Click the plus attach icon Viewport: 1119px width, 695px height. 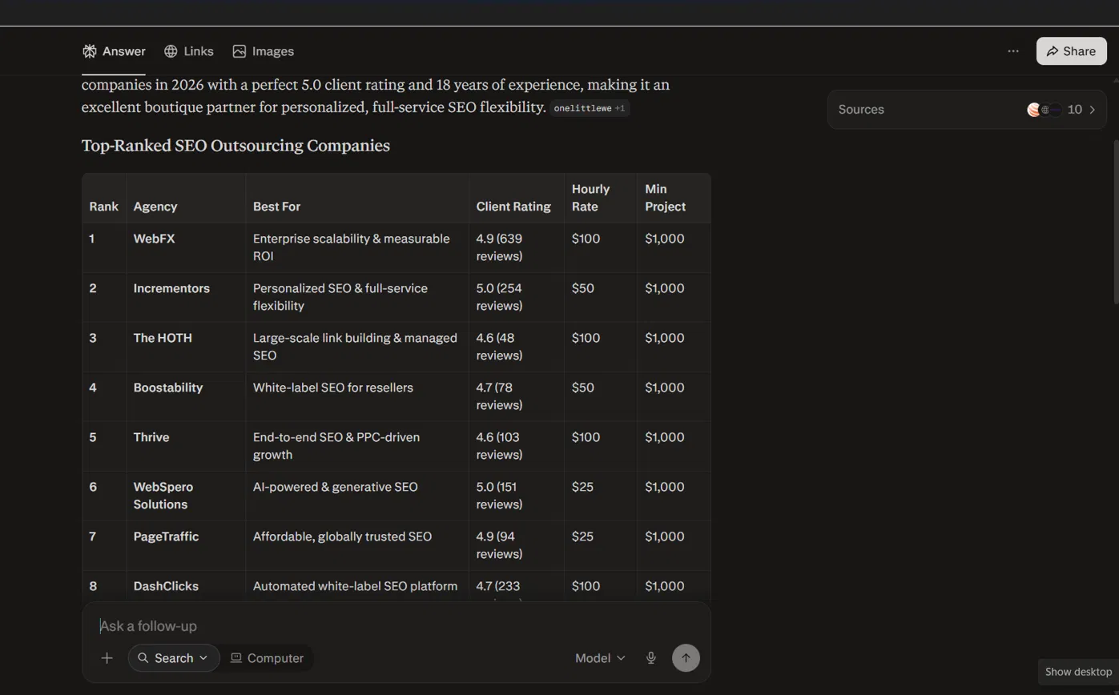(107, 658)
